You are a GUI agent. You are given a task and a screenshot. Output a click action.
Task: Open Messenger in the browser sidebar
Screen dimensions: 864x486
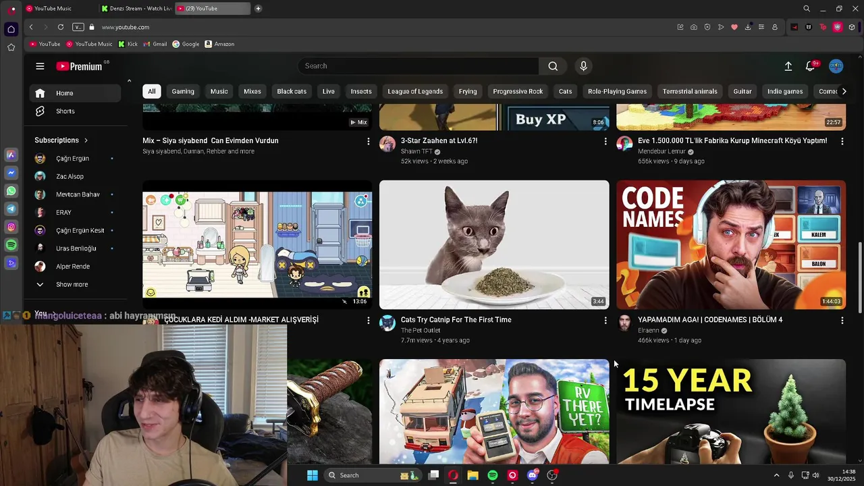(x=11, y=173)
